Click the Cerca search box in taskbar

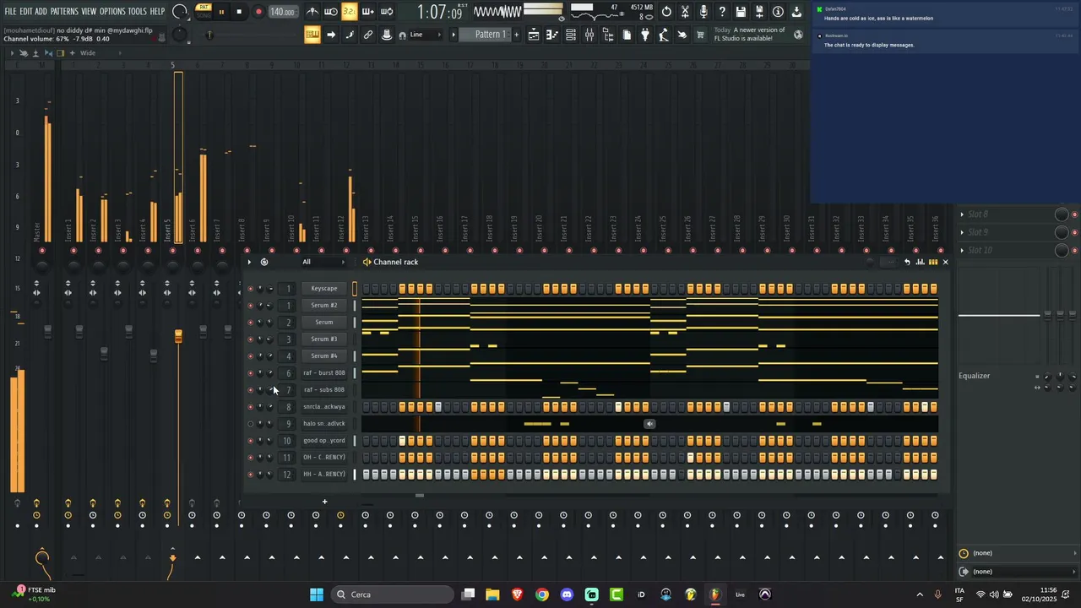(x=391, y=594)
